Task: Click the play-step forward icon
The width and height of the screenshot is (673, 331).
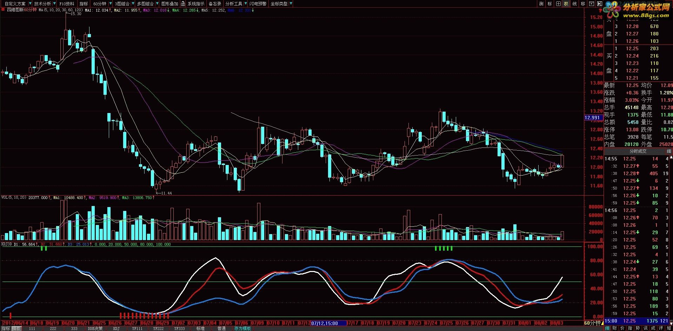Action: (600, 4)
